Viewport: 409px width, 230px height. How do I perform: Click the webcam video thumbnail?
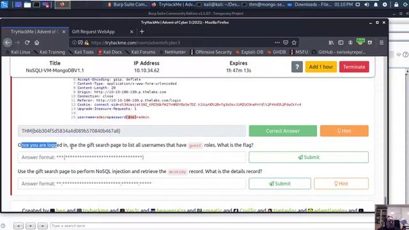tap(392, 217)
